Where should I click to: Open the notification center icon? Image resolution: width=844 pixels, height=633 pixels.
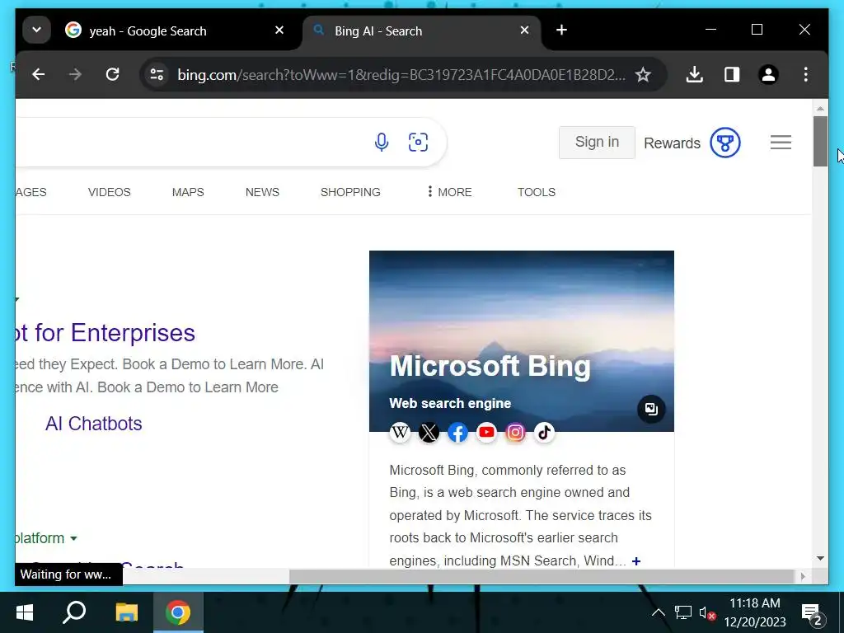pyautogui.click(x=814, y=613)
